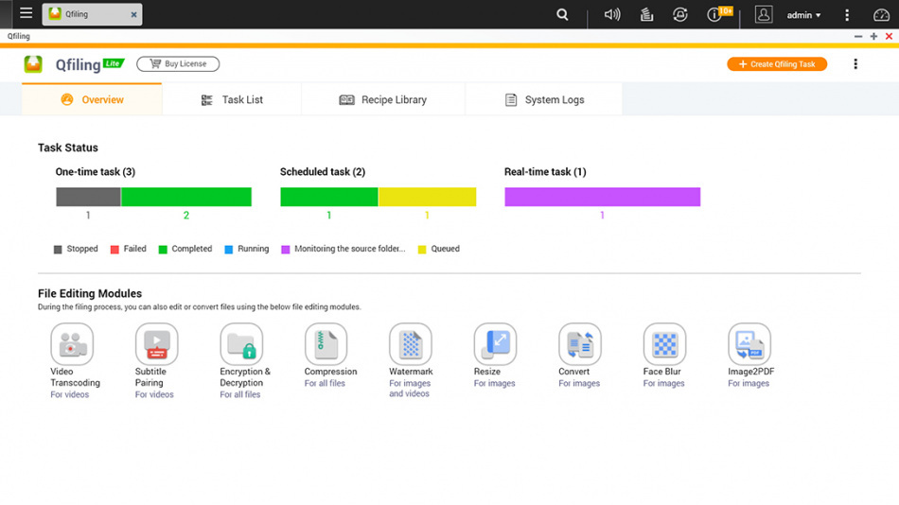Close the Qfiling tab in taskbar

click(133, 14)
